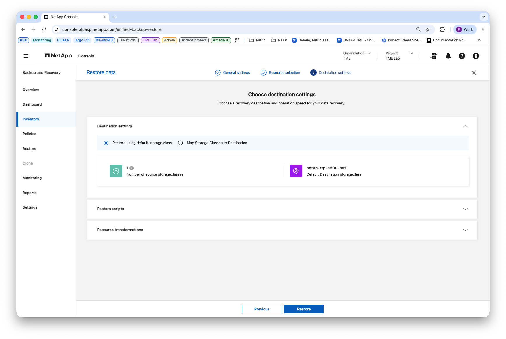
Task: Click the NetApp logo
Action: (58, 56)
